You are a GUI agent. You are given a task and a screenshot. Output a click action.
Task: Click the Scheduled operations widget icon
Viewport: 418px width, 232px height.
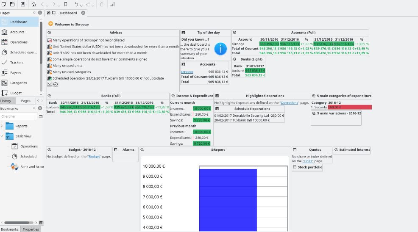tap(217, 109)
